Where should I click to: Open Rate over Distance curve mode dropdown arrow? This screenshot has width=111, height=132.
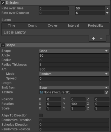point(107,13)
